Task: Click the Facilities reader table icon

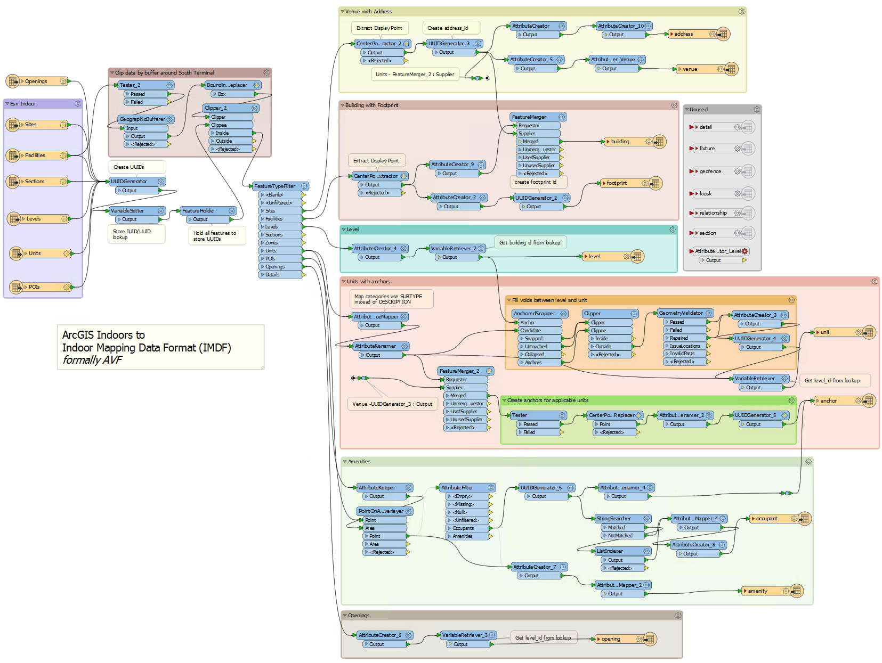Action: 13,155
